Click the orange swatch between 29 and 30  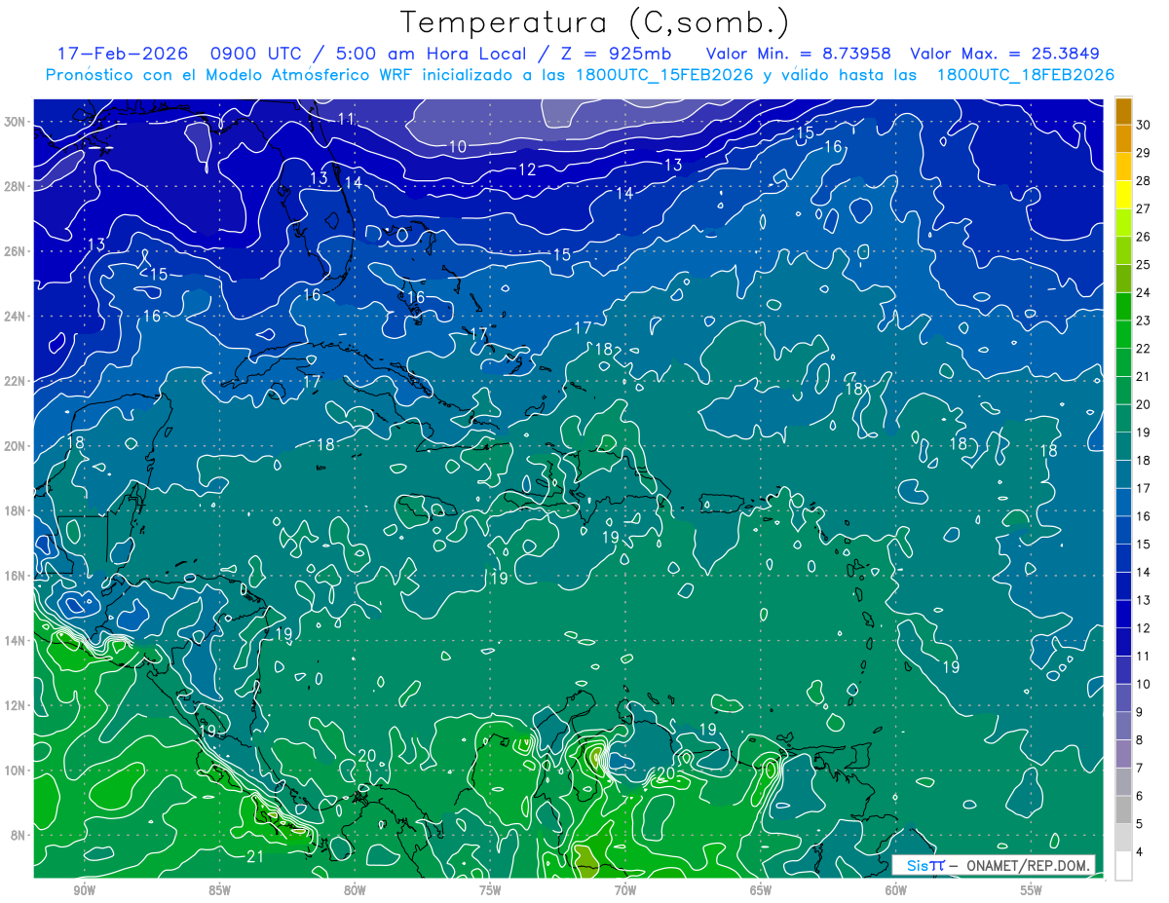1124,139
